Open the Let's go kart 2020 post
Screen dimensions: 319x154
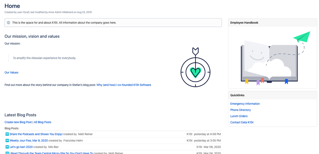click(21, 147)
